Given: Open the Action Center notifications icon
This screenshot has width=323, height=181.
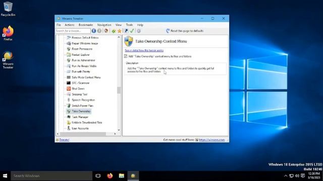Looking at the screenshot, I should tap(303, 175).
